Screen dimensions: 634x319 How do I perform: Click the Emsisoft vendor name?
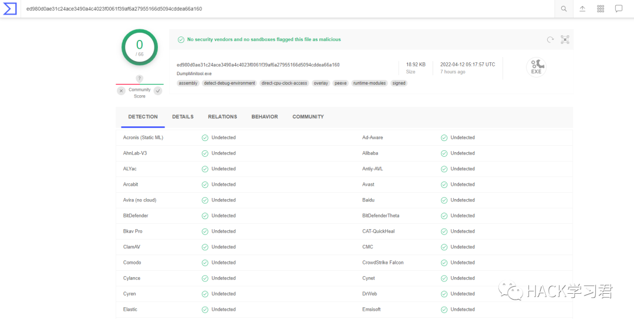pos(372,309)
